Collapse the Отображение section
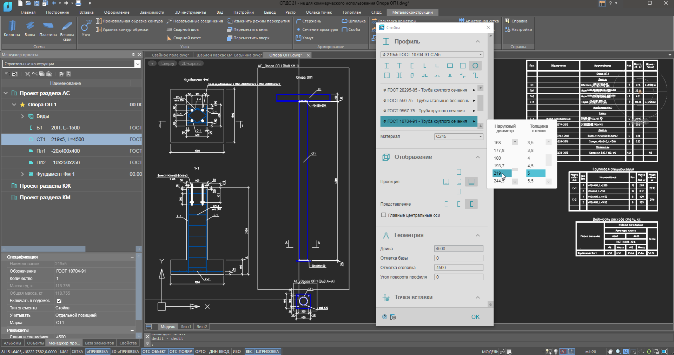 click(x=478, y=157)
